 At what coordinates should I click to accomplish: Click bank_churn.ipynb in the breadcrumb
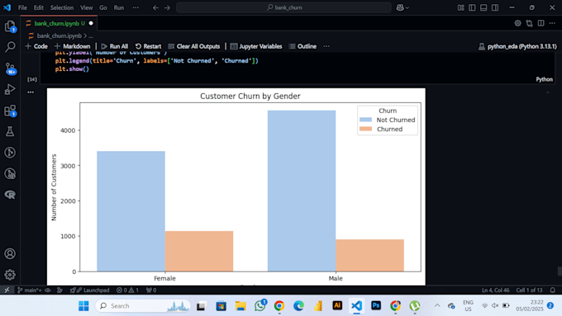(60, 35)
